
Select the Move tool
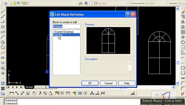[x=183, y=37]
